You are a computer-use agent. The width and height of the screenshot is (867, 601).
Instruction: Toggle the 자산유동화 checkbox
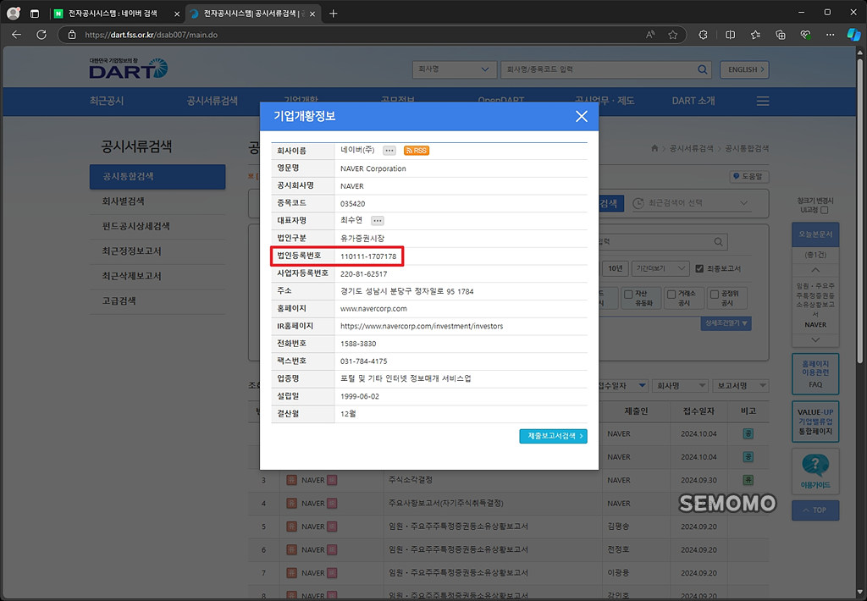pyautogui.click(x=628, y=295)
